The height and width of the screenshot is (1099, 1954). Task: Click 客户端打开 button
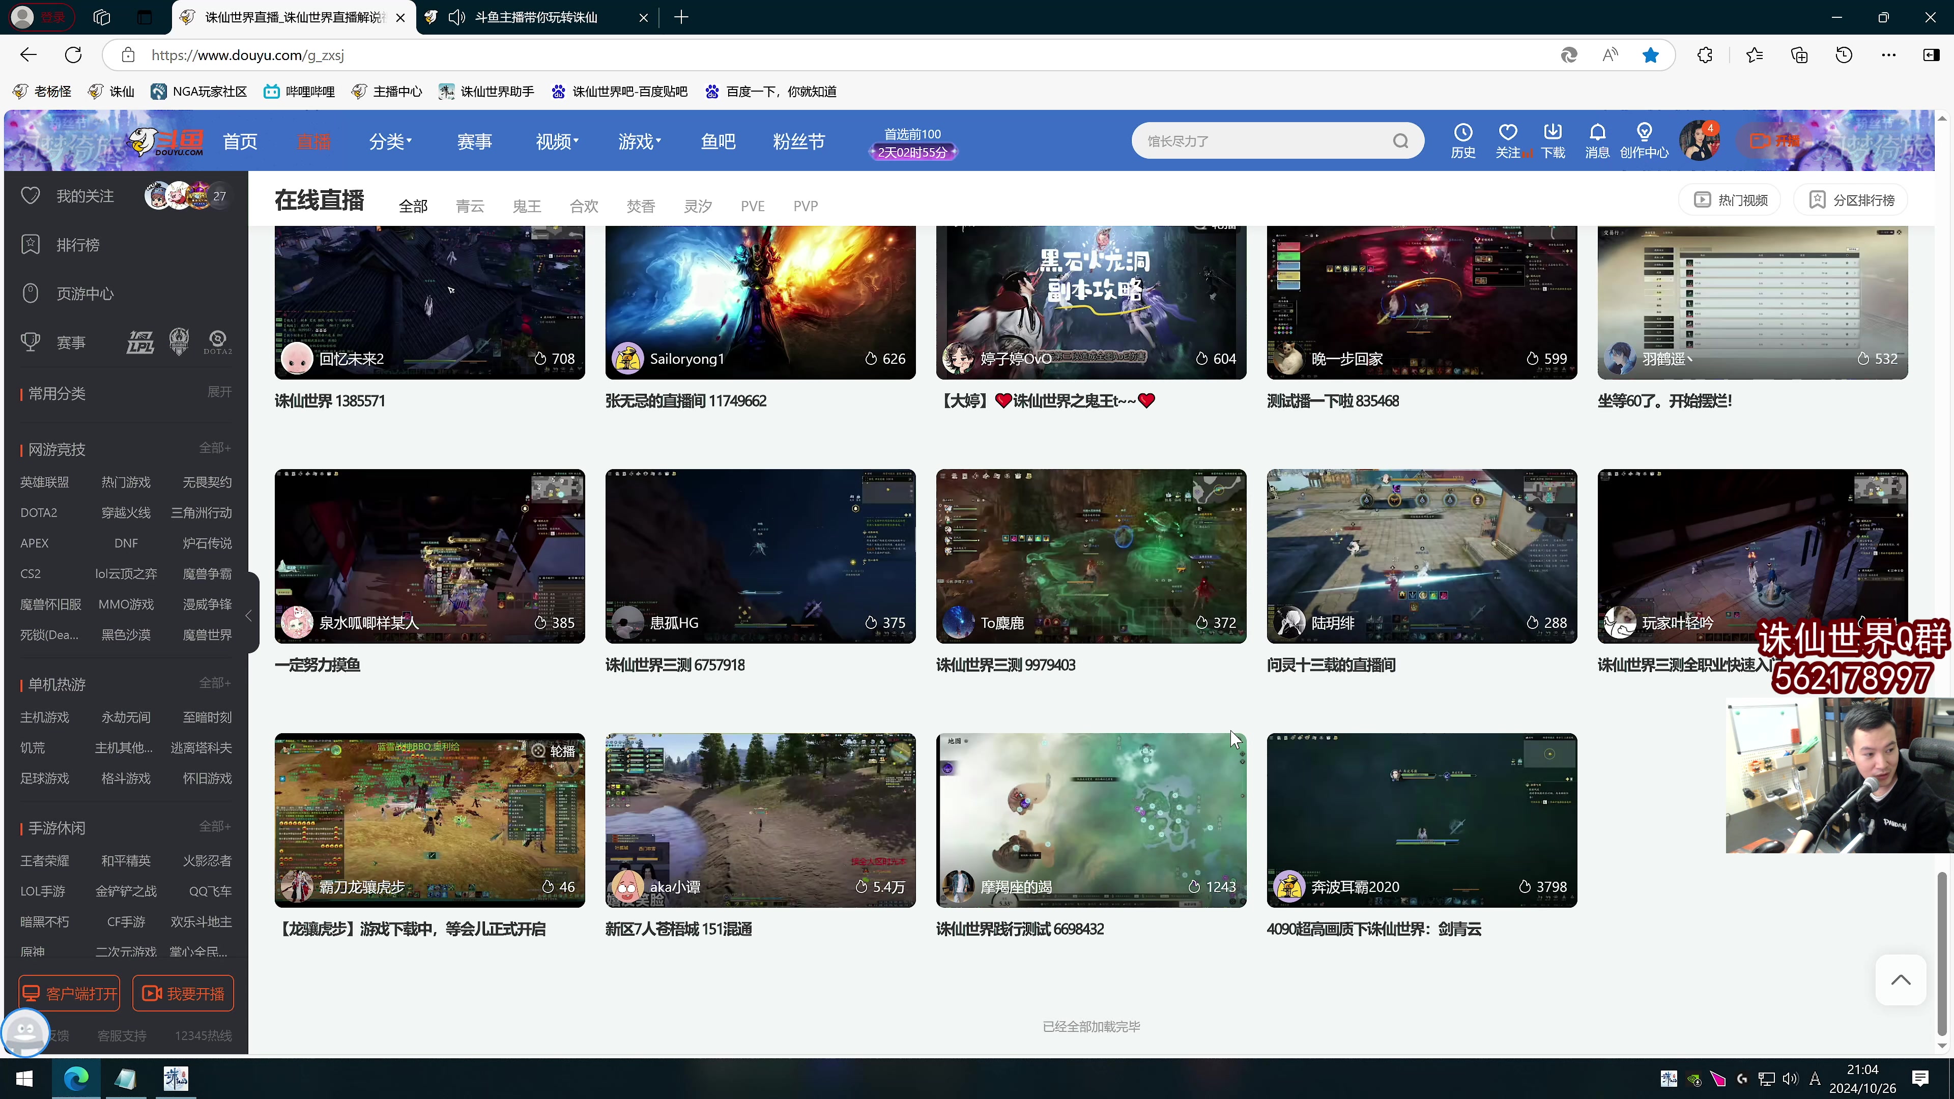point(69,994)
